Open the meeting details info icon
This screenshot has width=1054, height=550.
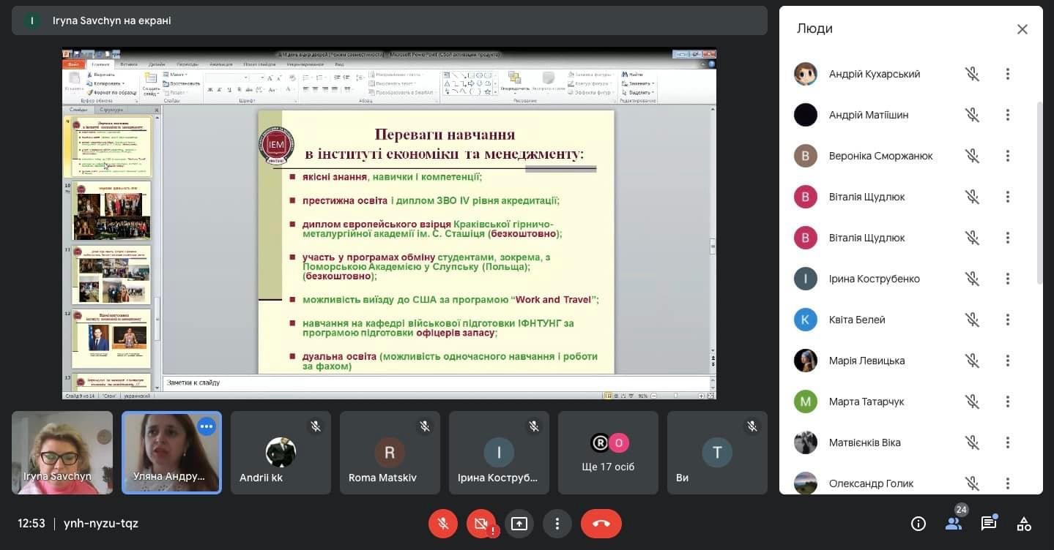[918, 524]
